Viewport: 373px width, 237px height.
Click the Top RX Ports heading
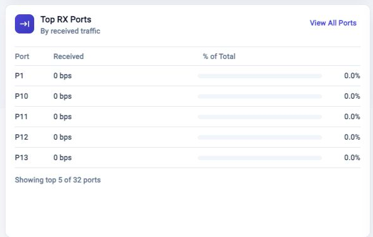[66, 19]
